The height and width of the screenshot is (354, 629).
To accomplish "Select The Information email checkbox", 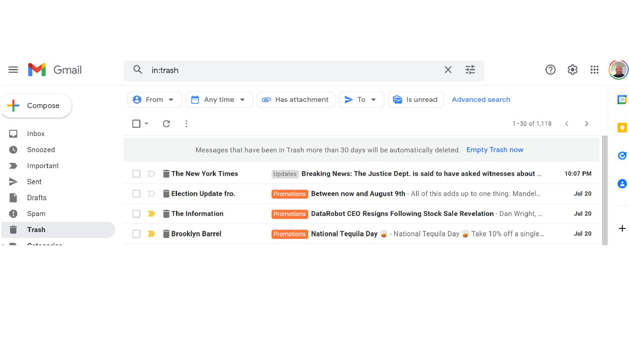I will pos(136,214).
